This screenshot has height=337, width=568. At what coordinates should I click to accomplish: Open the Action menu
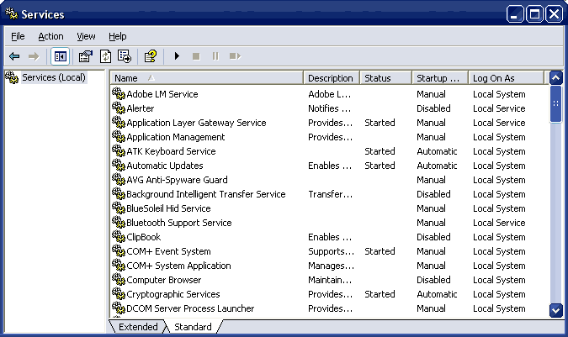point(50,36)
